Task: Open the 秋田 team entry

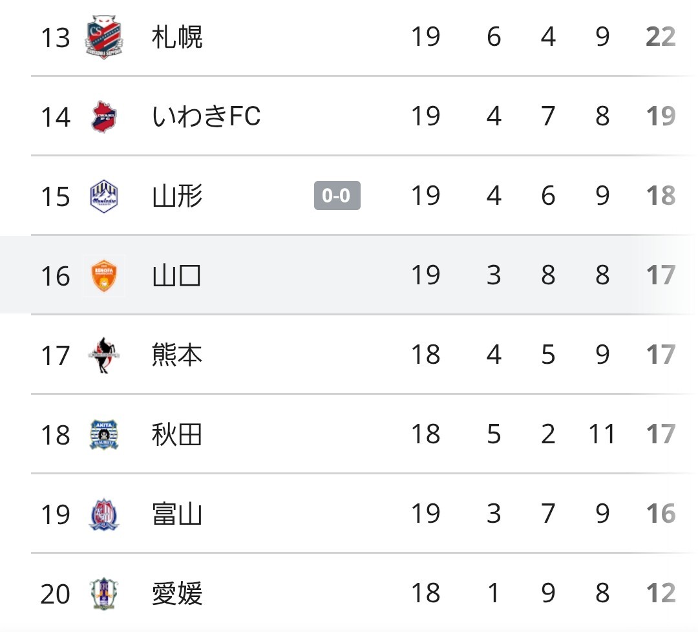Action: pyautogui.click(x=177, y=434)
